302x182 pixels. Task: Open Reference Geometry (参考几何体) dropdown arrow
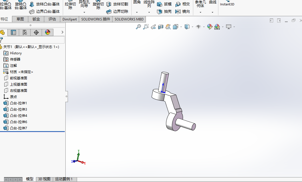coord(200,12)
